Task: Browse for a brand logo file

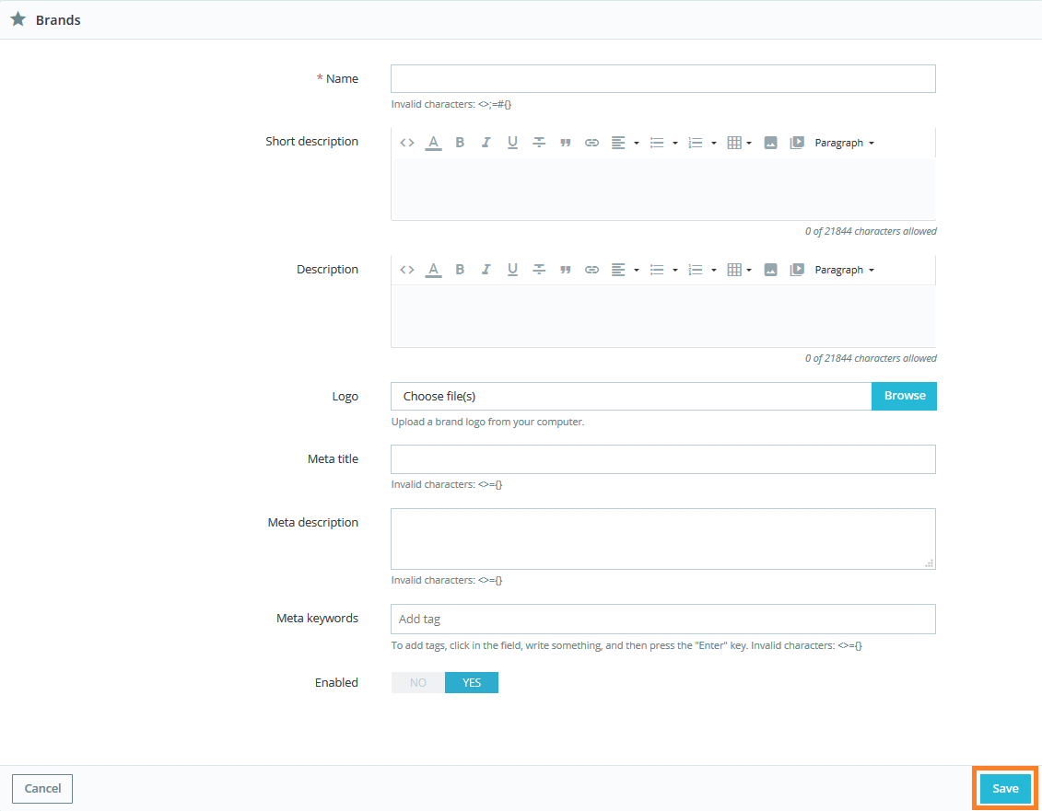Action: point(904,396)
